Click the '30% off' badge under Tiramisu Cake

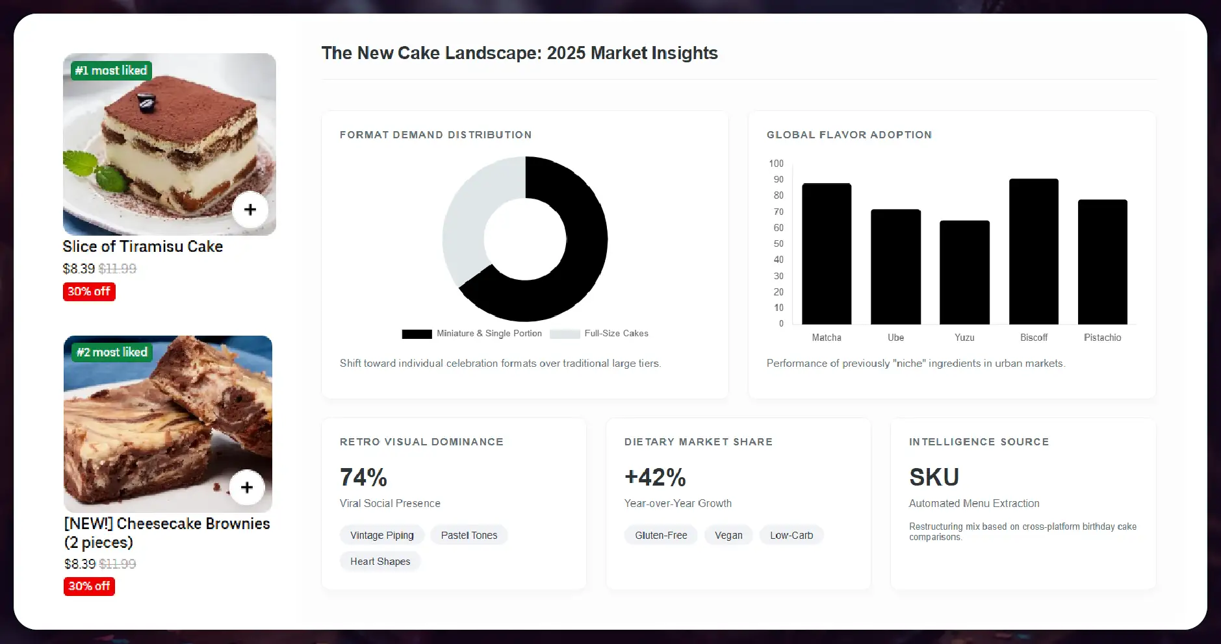click(89, 291)
